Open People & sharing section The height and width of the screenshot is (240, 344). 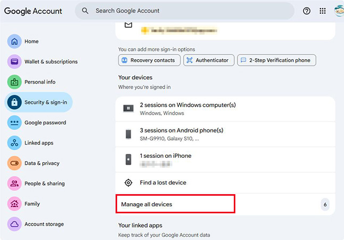(45, 183)
